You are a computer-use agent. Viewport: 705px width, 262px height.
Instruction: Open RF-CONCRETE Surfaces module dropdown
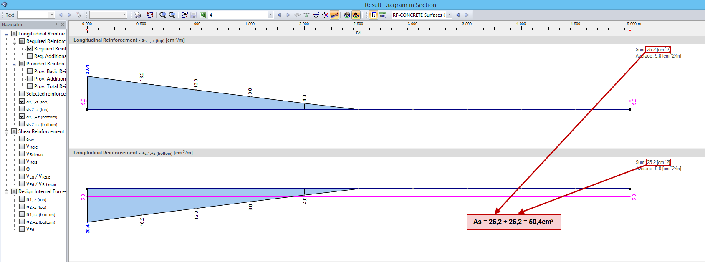tap(449, 15)
